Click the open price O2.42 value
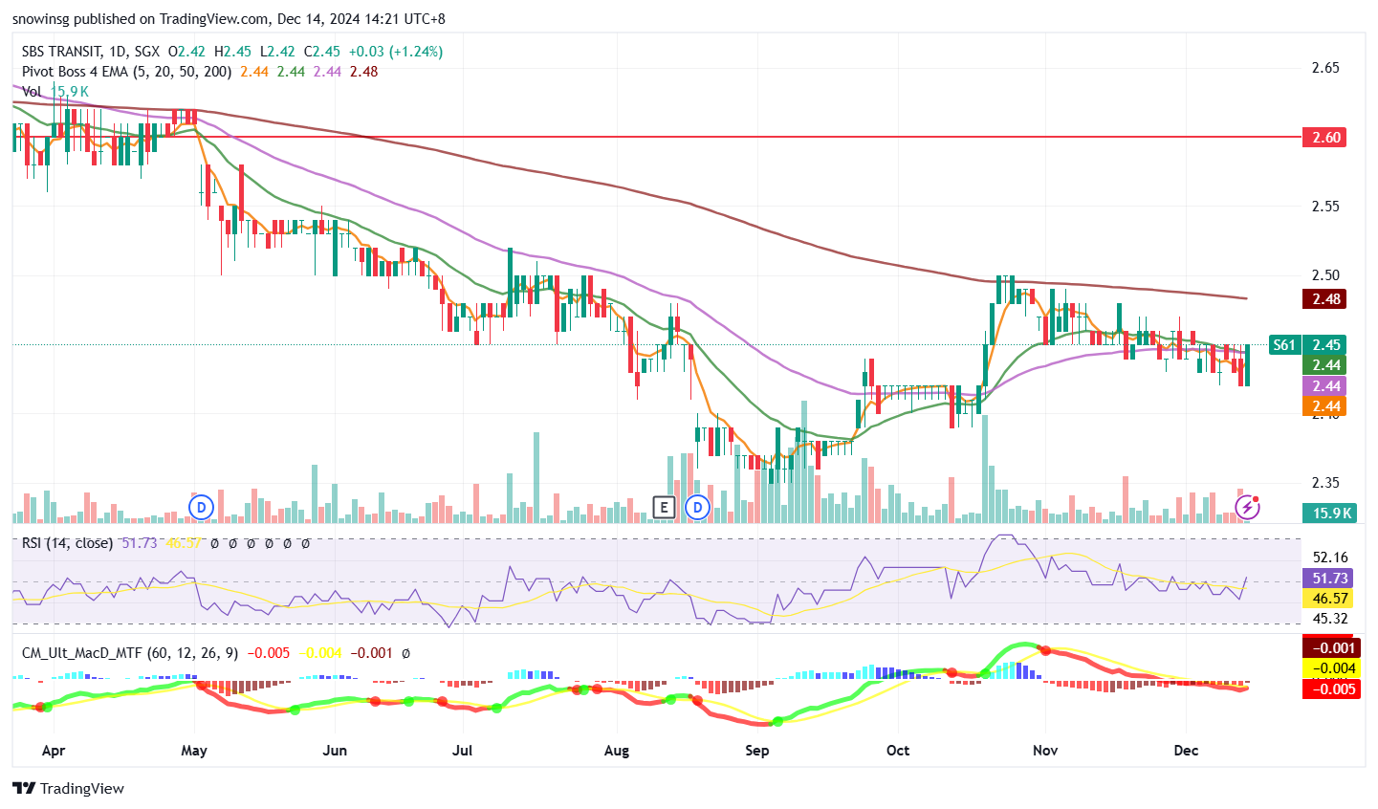Viewport: 1378px width, 809px height. (186, 52)
